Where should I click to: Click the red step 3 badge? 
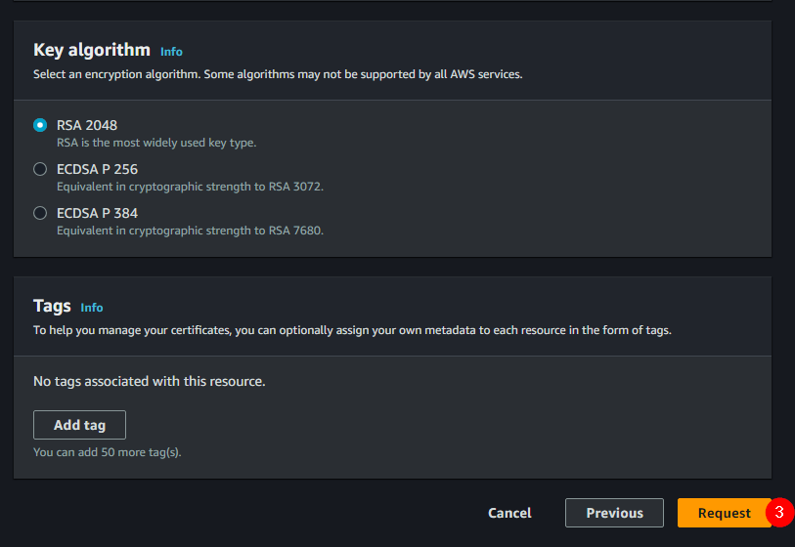point(779,512)
